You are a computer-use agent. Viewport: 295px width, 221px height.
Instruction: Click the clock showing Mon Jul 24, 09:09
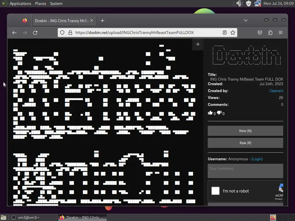pyautogui.click(x=279, y=3)
